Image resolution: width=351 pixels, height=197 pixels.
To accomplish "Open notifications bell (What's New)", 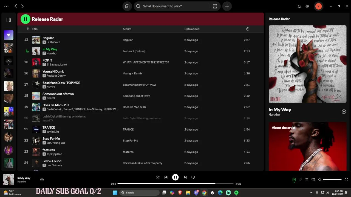I will (x=299, y=6).
